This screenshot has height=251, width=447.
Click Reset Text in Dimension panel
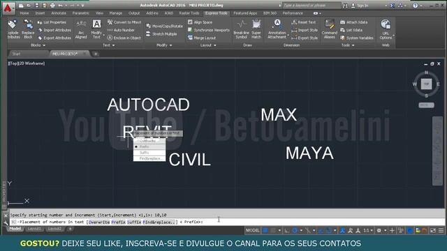(304, 22)
